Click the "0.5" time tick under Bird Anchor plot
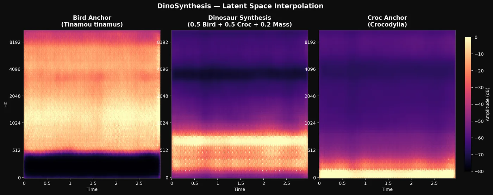This screenshot has width=493, height=195. tap(47, 183)
